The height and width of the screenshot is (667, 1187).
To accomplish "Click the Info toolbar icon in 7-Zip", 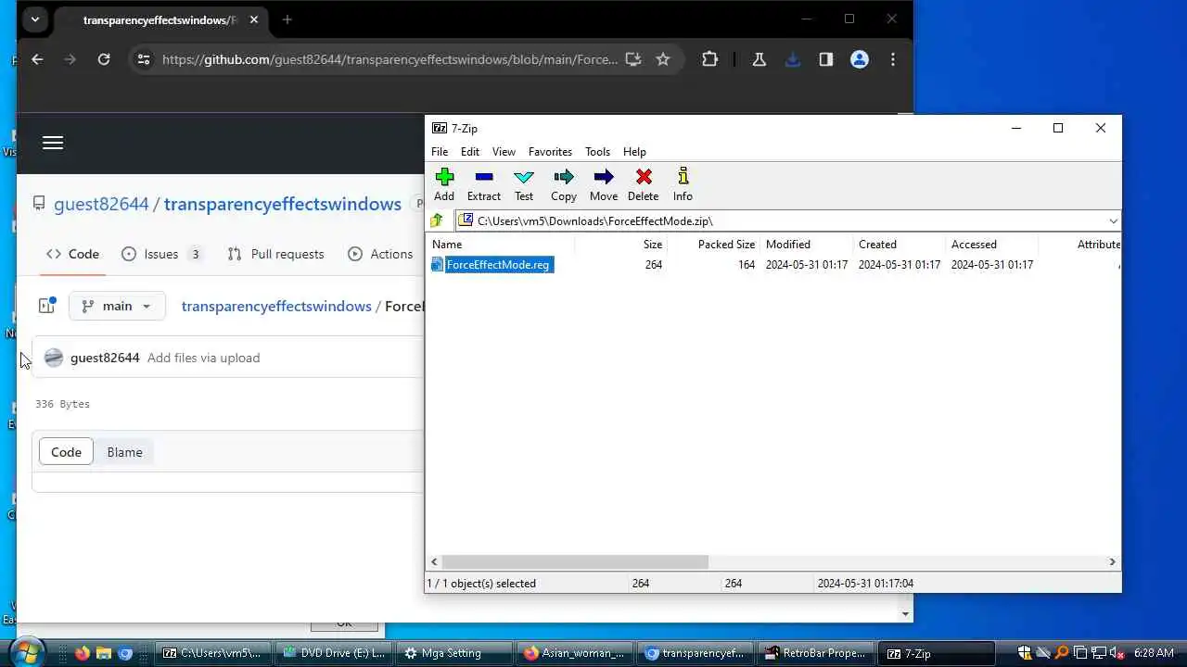I will [x=683, y=184].
